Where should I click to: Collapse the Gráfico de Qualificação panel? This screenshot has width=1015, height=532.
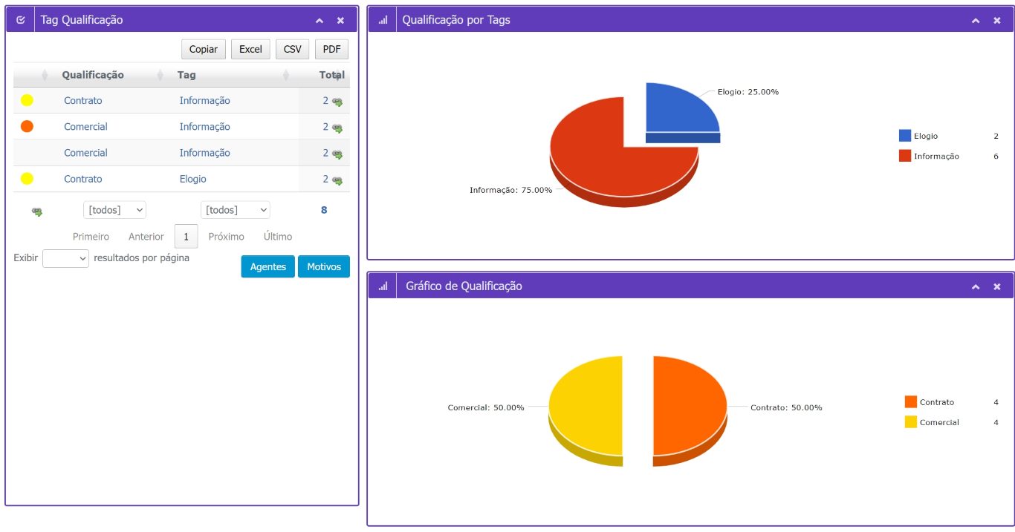point(976,286)
